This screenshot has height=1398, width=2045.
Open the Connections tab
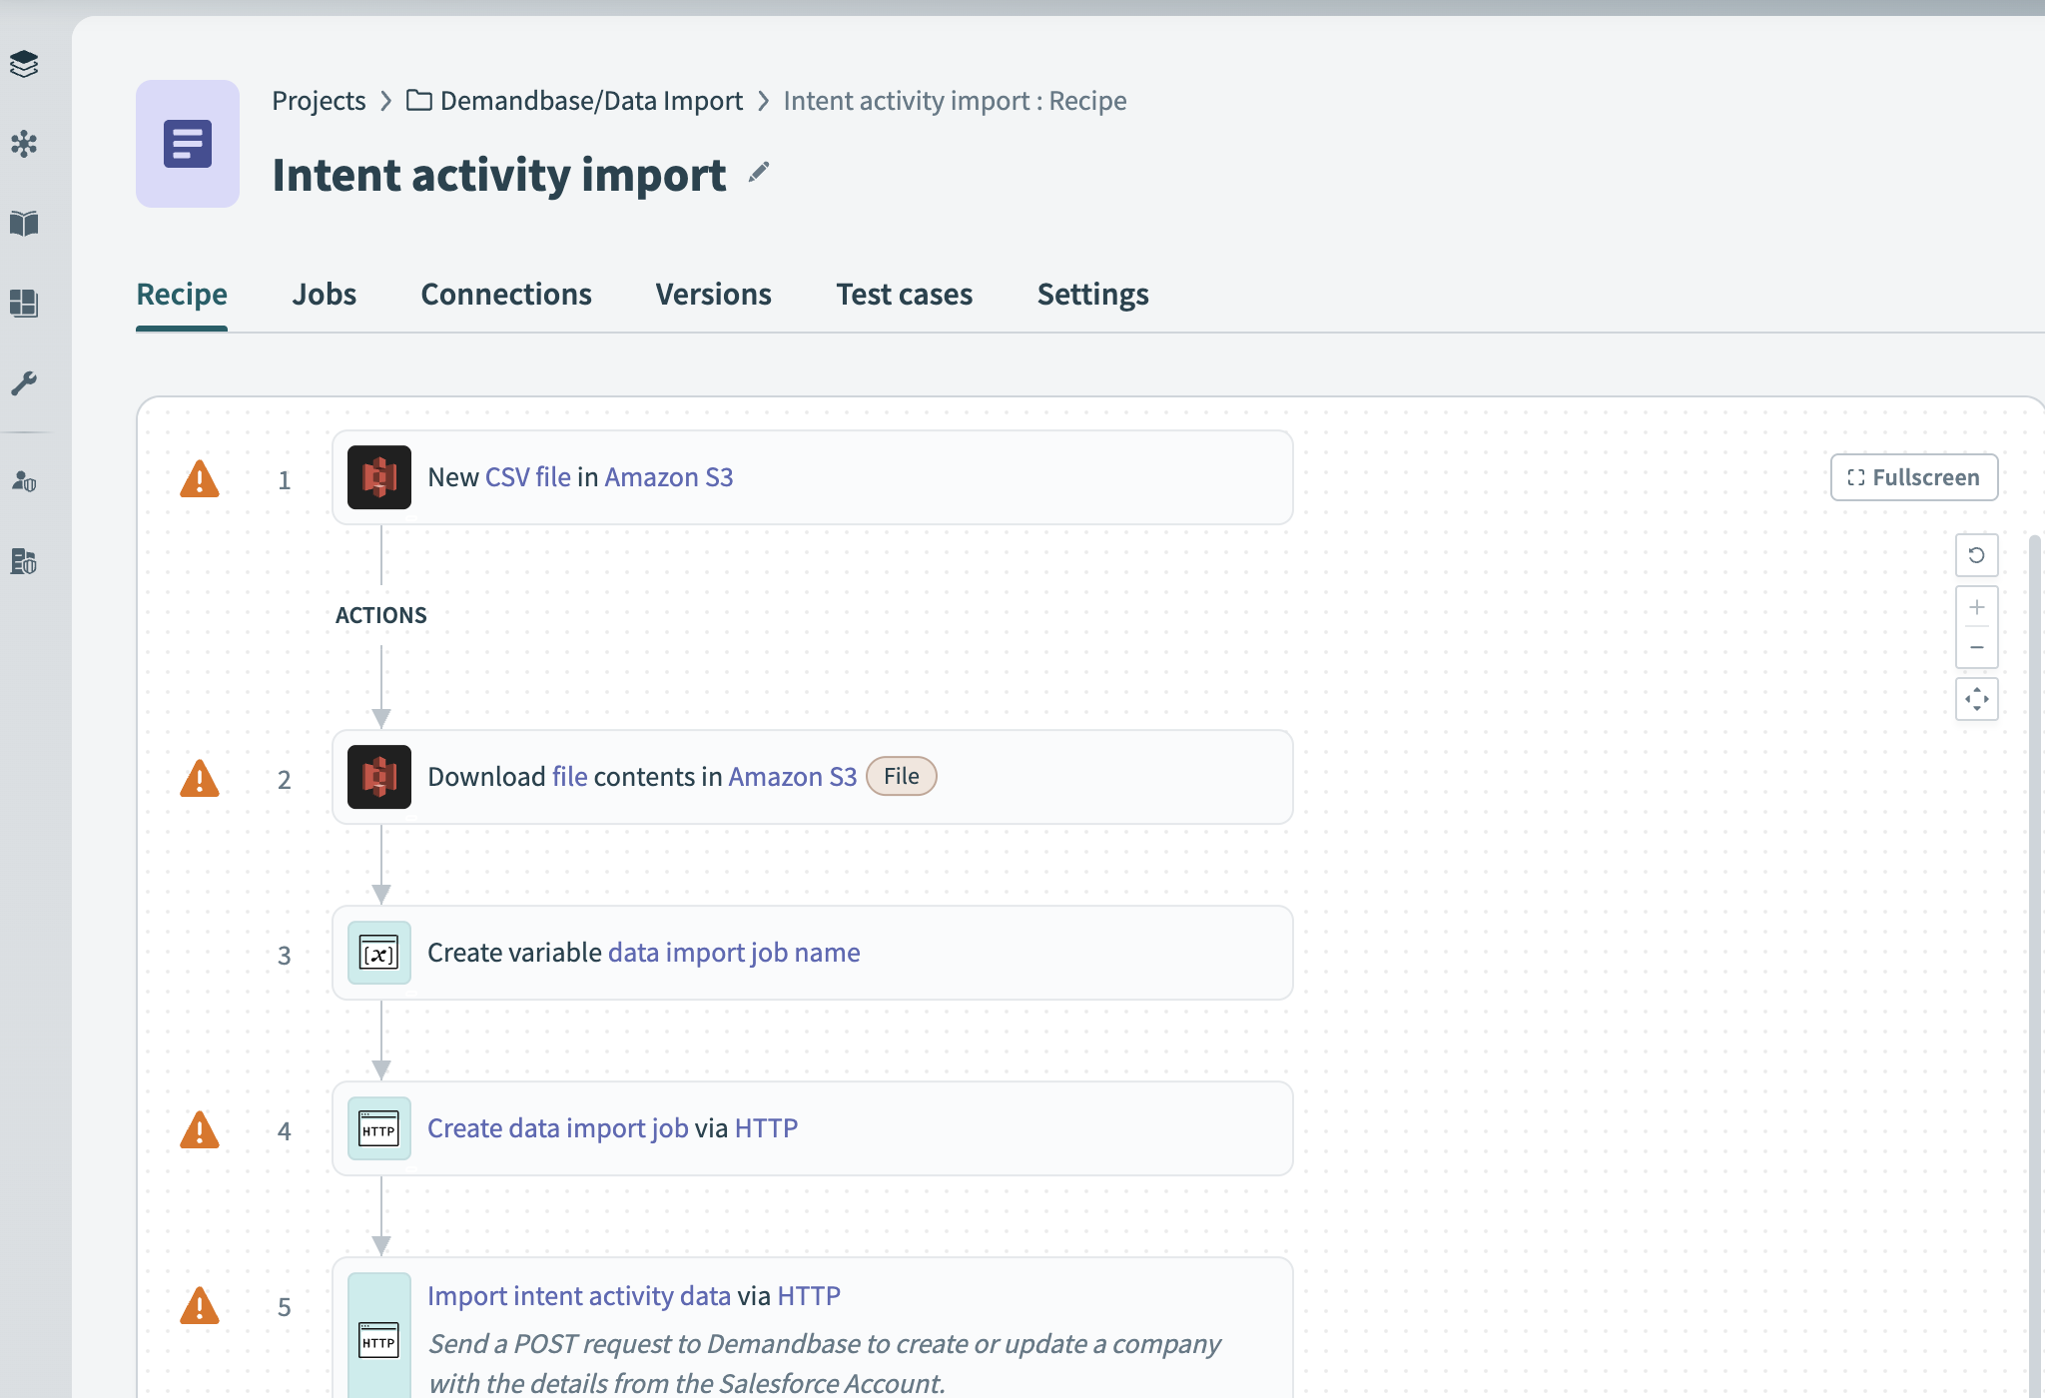pos(506,295)
